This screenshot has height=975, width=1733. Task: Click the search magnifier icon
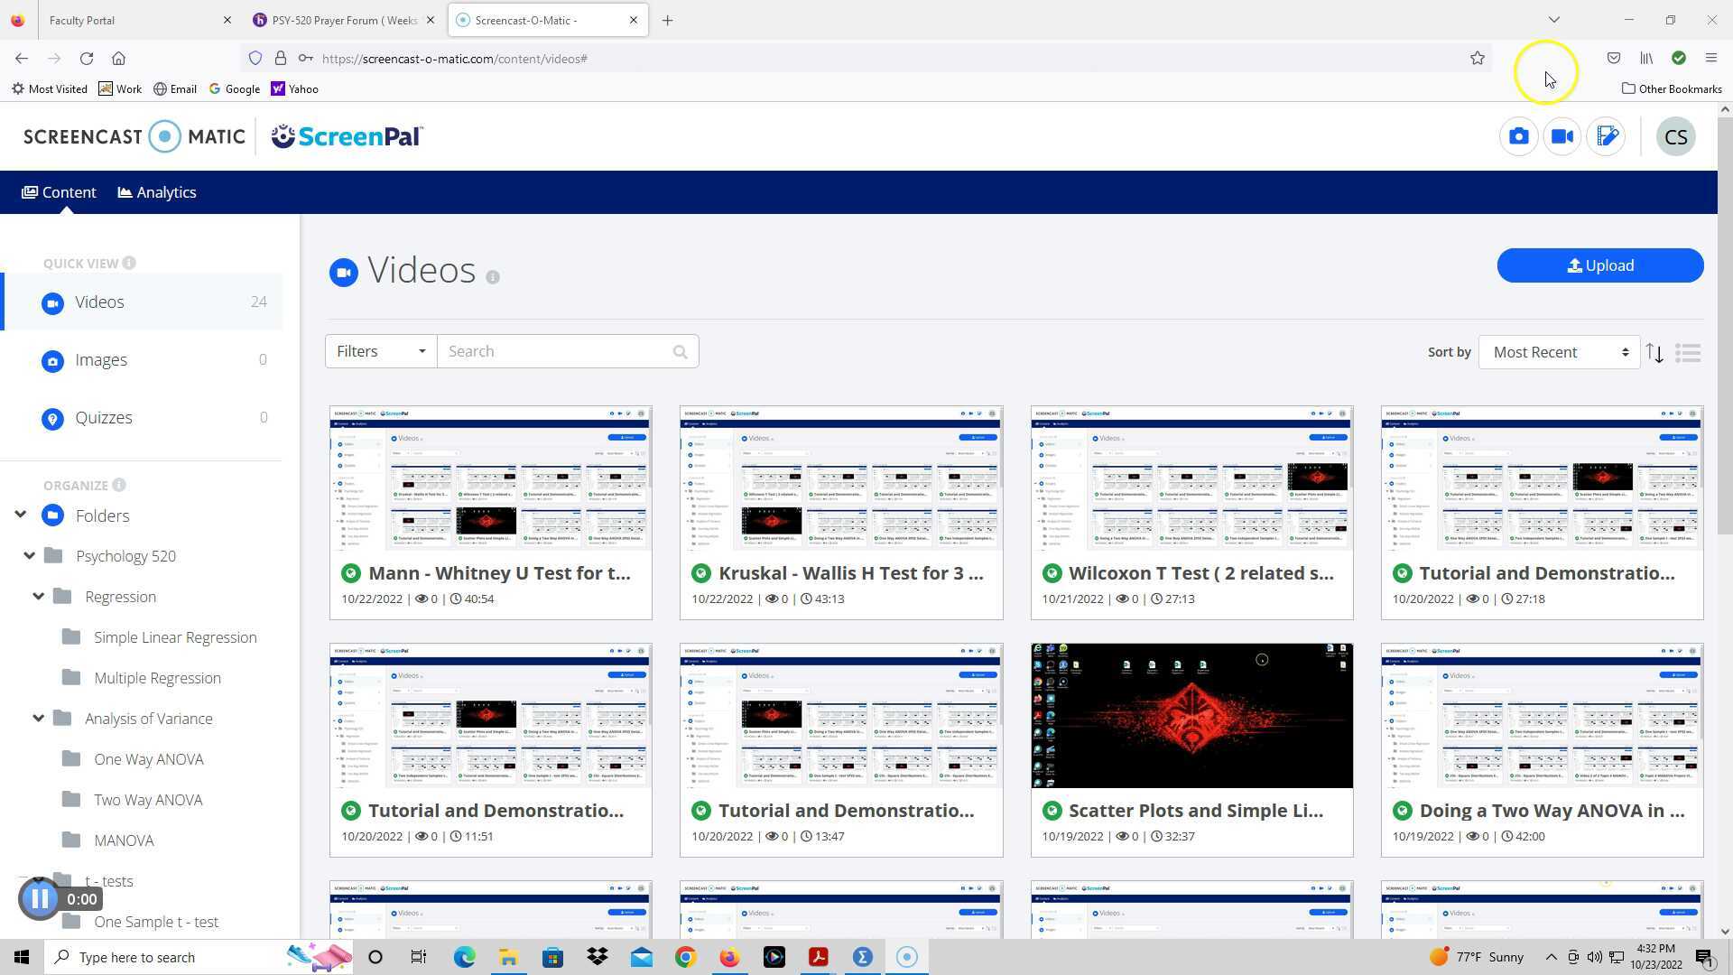point(680,352)
